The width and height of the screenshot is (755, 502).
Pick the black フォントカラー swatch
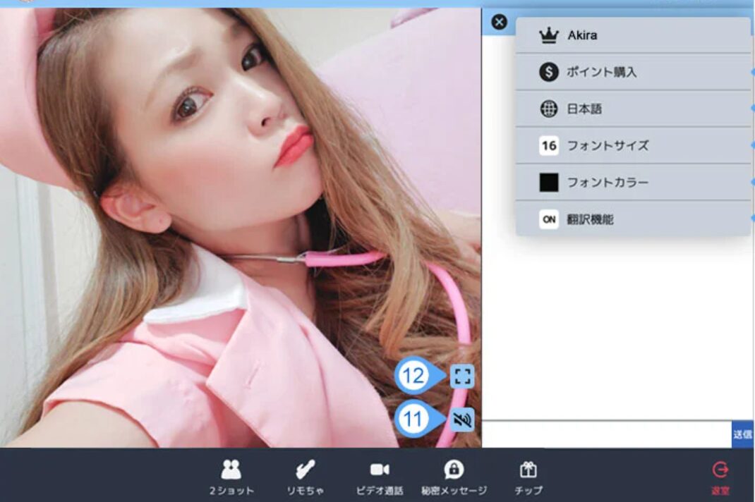click(x=548, y=183)
